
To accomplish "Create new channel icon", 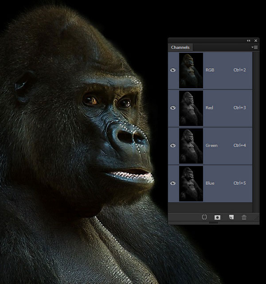I will 231,217.
